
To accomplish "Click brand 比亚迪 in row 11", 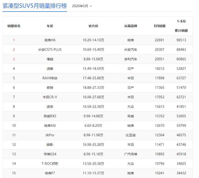I will 131,135.
